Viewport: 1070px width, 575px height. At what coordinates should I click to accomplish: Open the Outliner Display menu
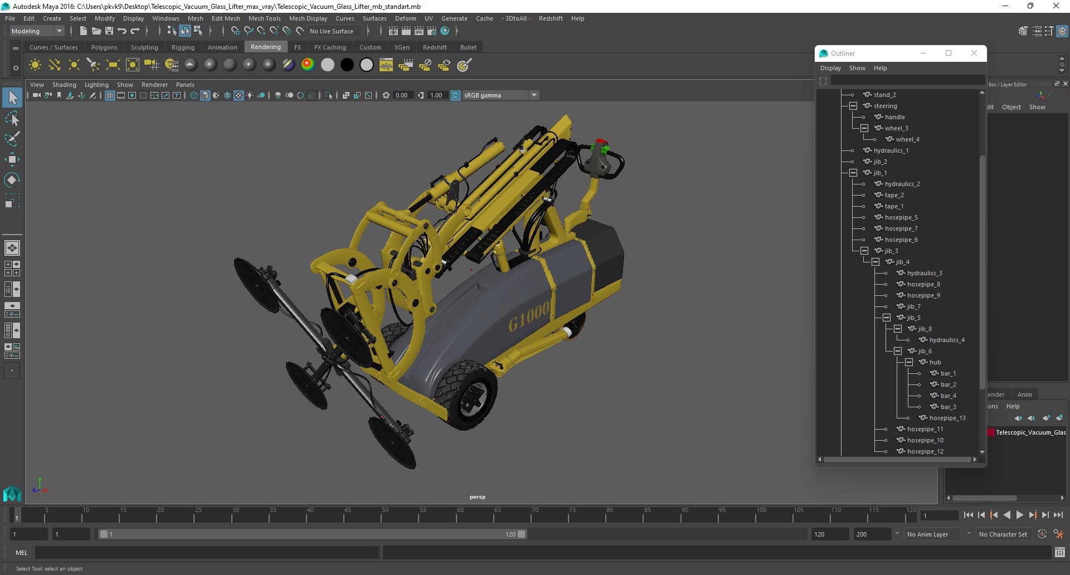pos(830,68)
